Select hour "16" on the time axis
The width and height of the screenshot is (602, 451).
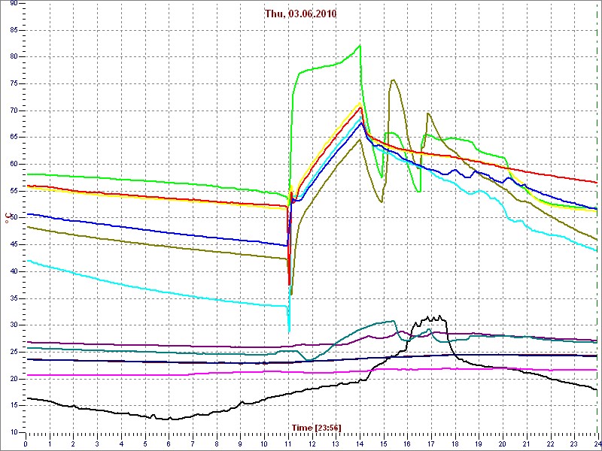pyautogui.click(x=406, y=444)
